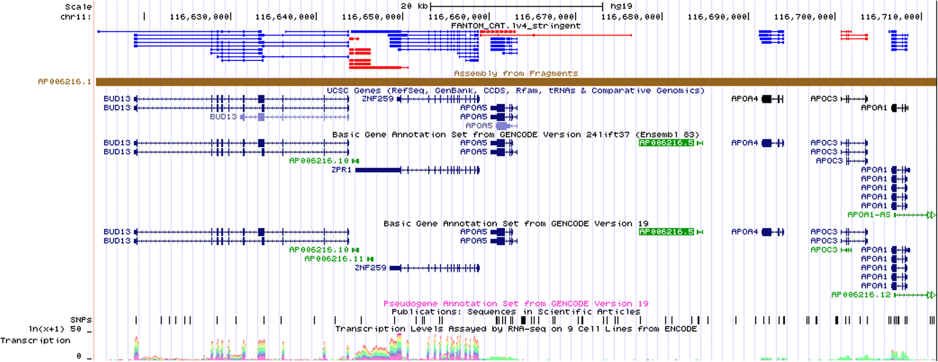Click ZNF259 label in GENCODE Version 19 track
This screenshot has height=362, width=938.
[370, 268]
